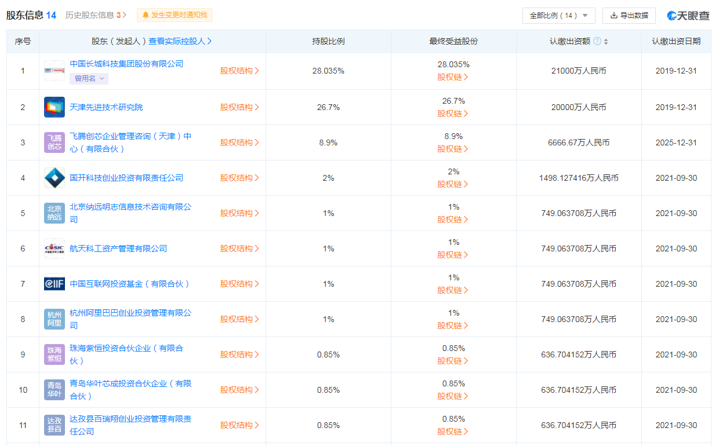Click 6666.67万人民币 capital cell
The image size is (719, 446).
pyautogui.click(x=579, y=142)
